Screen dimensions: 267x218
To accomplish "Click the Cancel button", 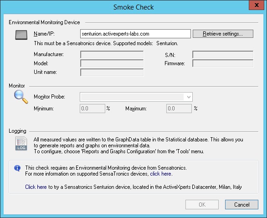I will click(241, 204).
